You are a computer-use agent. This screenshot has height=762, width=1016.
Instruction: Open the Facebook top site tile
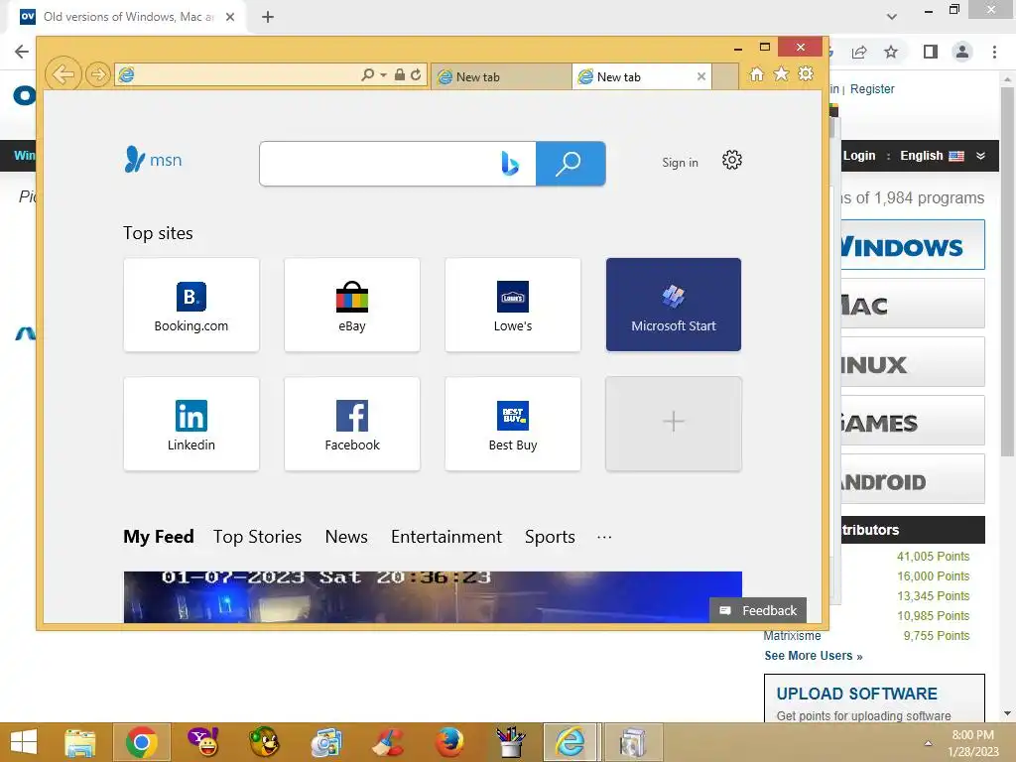click(x=352, y=424)
